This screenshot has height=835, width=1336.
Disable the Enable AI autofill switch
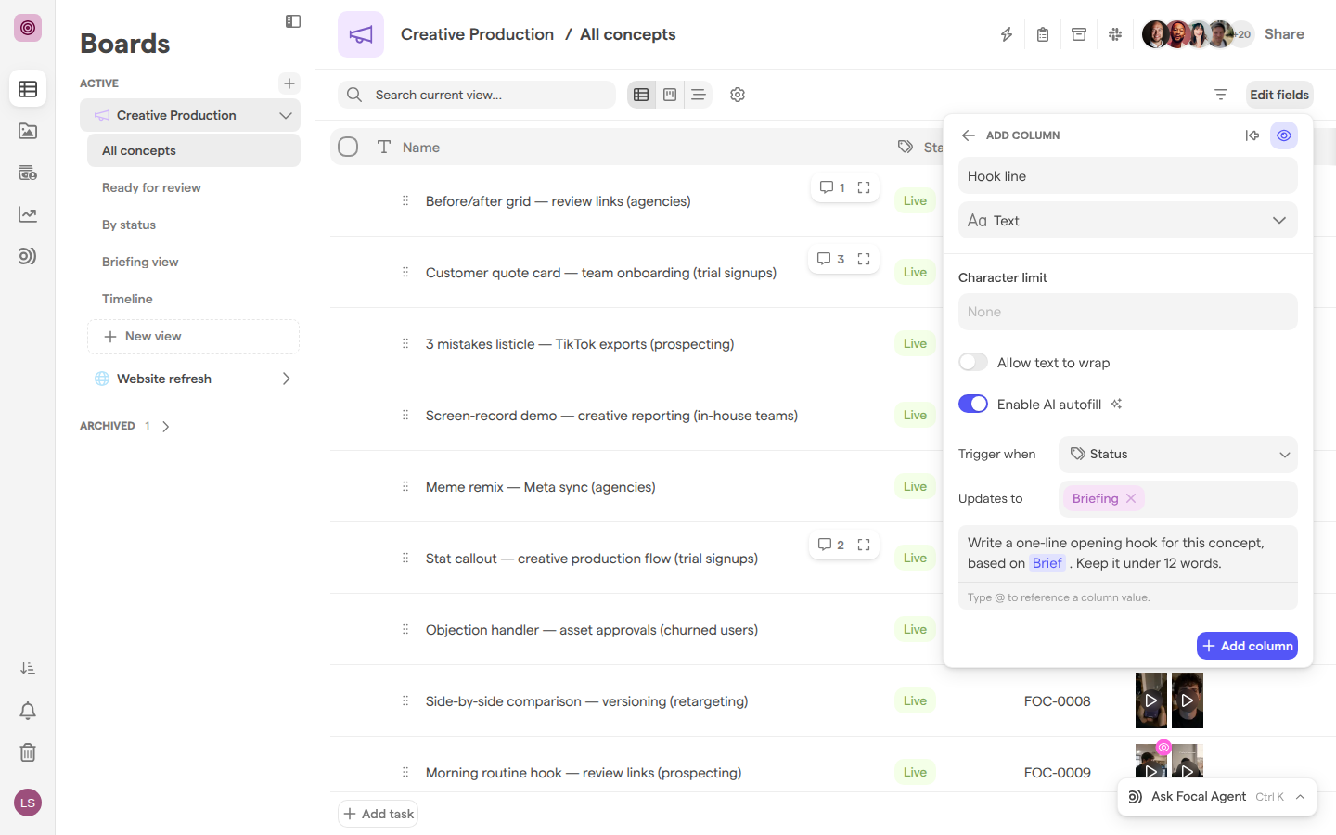[x=973, y=404]
